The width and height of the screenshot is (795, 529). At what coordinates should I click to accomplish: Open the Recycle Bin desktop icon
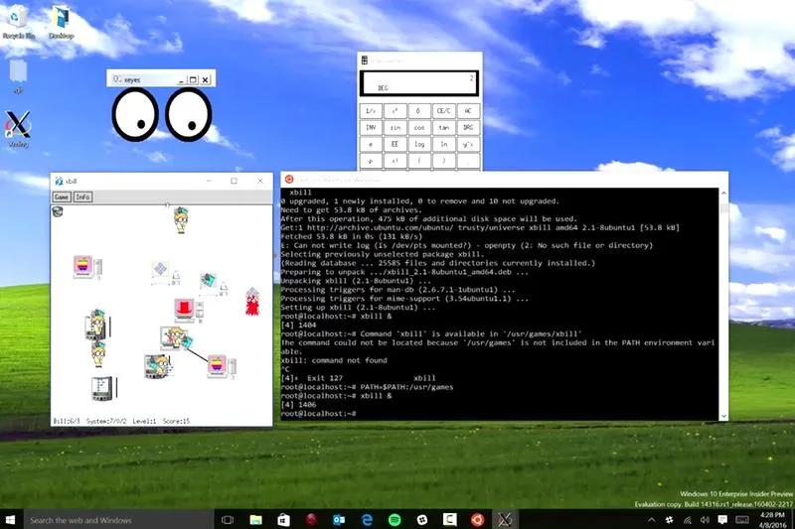[18, 22]
